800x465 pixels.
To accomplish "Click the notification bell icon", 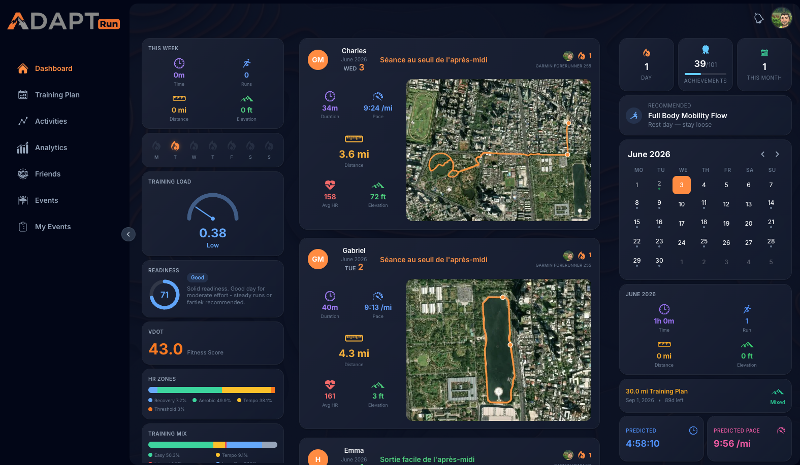I will click(759, 19).
